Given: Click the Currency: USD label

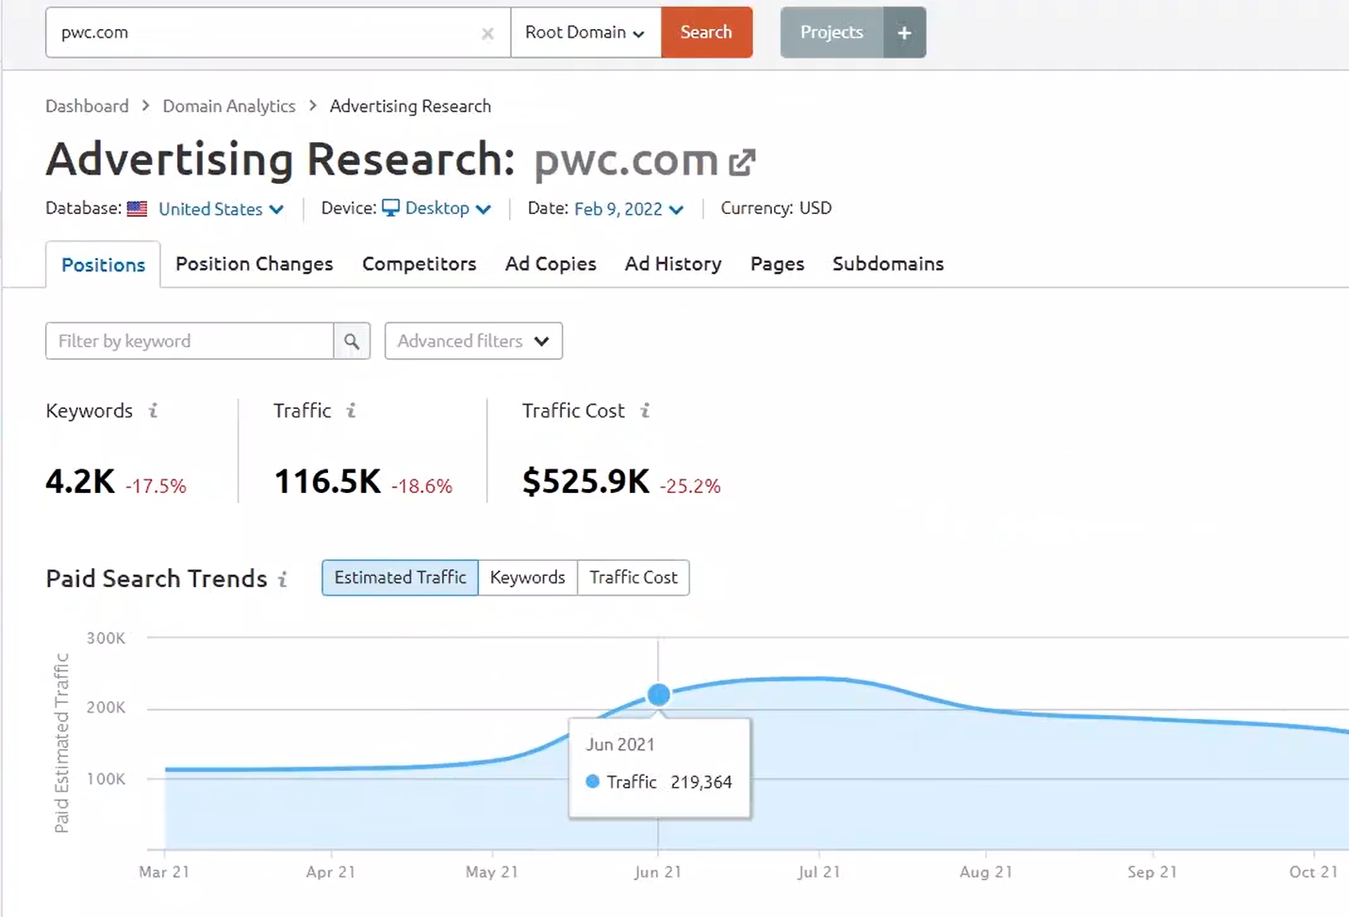Looking at the screenshot, I should (x=776, y=208).
